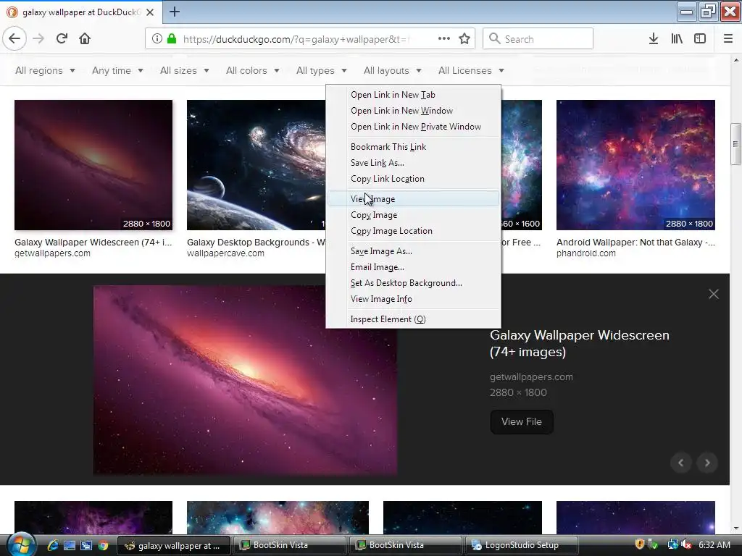Click the wallpapercave.com source link
The width and height of the screenshot is (742, 556).
point(225,253)
